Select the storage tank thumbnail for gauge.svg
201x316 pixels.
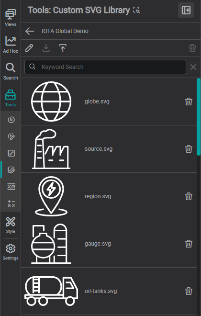[51, 243]
